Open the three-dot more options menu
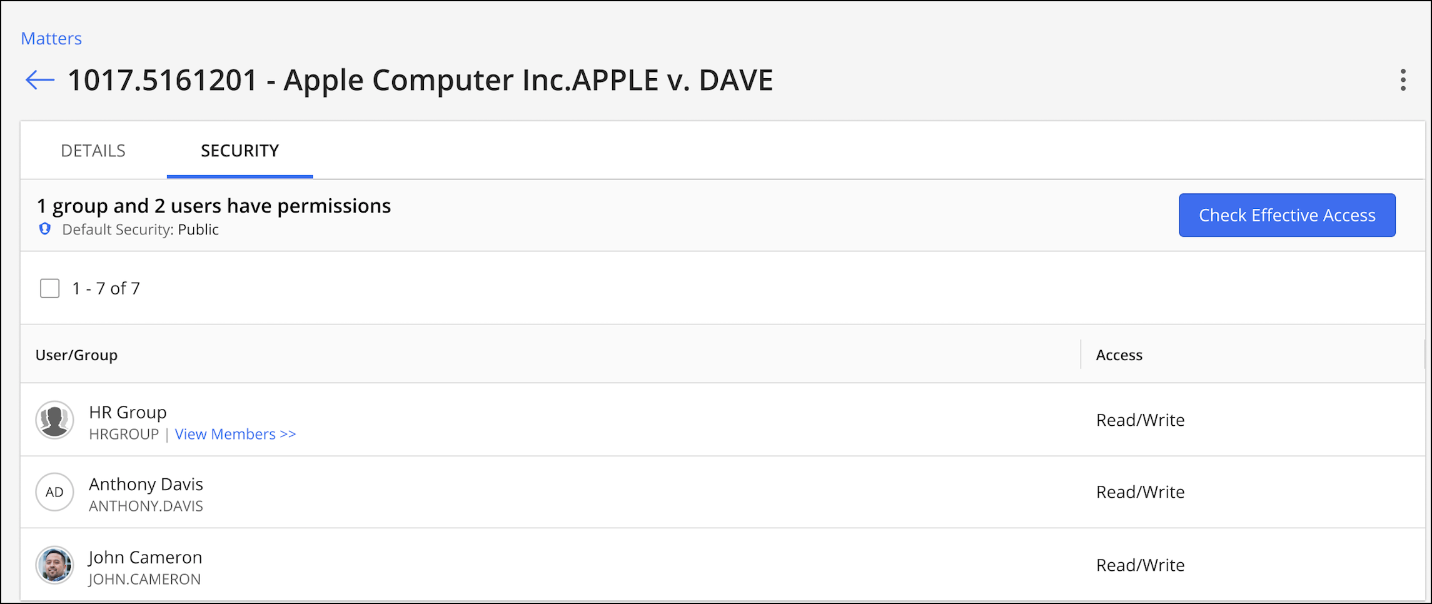Image resolution: width=1432 pixels, height=604 pixels. (x=1403, y=80)
